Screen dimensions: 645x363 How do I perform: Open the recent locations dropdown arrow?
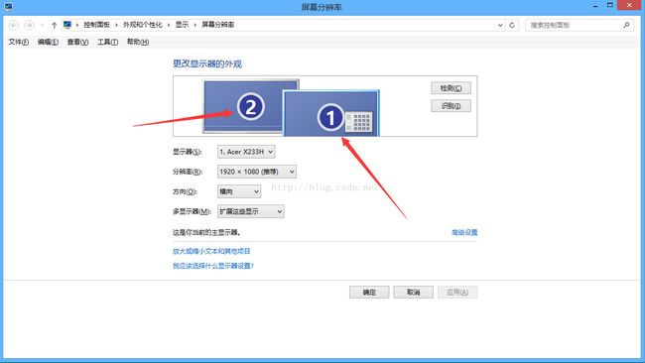coord(42,25)
